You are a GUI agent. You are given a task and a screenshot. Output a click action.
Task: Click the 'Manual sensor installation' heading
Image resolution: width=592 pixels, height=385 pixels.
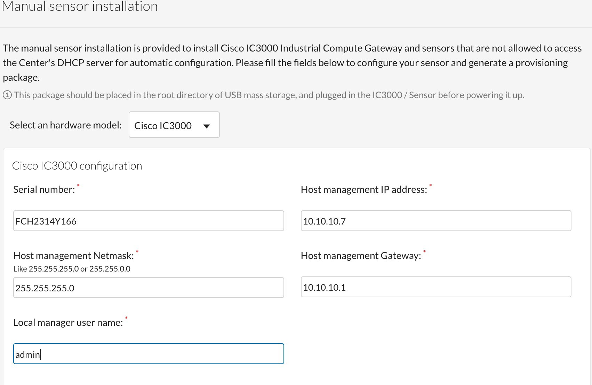point(80,6)
